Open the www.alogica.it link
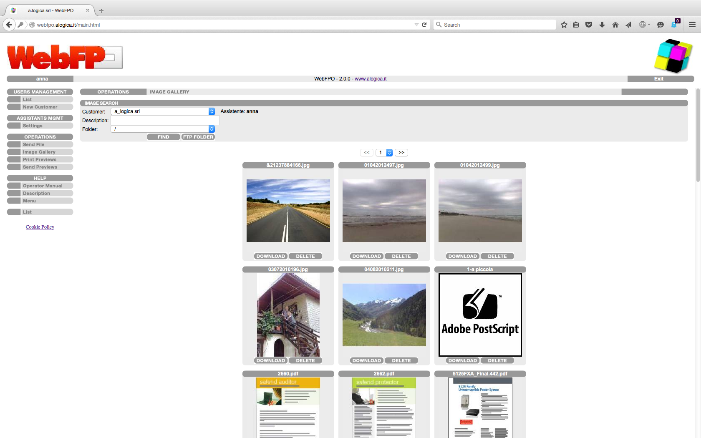This screenshot has width=701, height=438. [371, 79]
